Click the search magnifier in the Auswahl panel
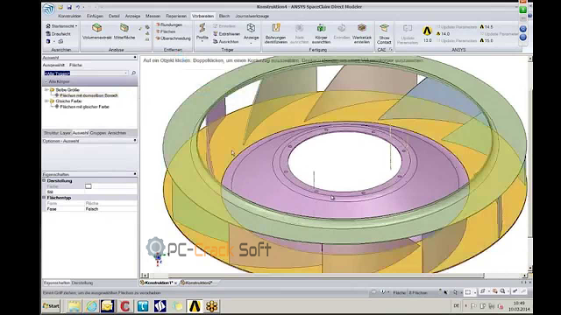The width and height of the screenshot is (561, 315). pyautogui.click(x=133, y=73)
